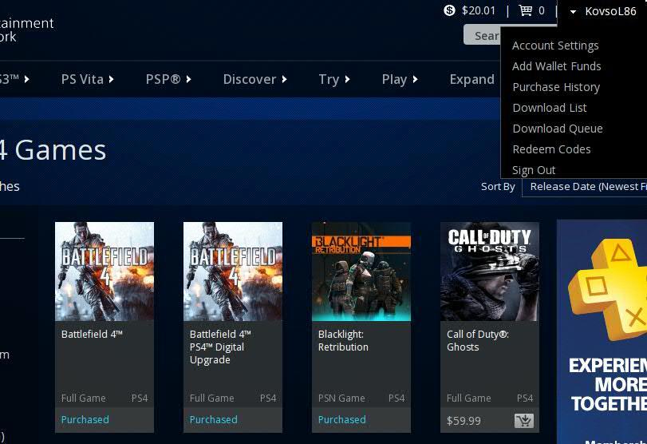Image resolution: width=647 pixels, height=444 pixels.
Task: Select Redeem Codes
Action: point(551,149)
